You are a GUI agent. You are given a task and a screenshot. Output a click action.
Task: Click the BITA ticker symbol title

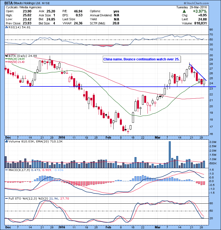(x=9, y=3)
